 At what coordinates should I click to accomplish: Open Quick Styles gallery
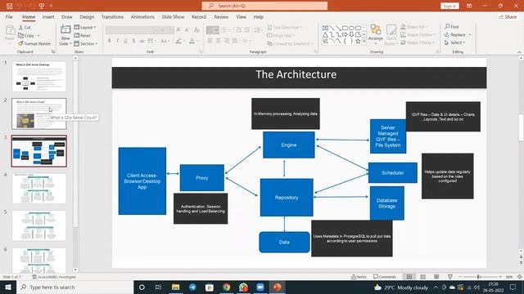(391, 34)
